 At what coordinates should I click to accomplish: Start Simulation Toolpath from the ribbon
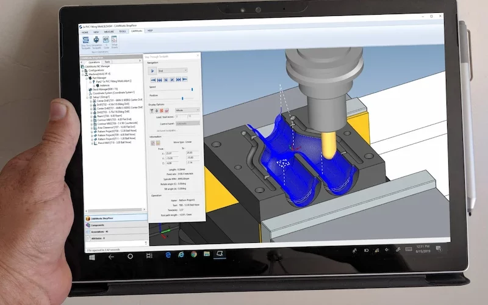point(96,43)
